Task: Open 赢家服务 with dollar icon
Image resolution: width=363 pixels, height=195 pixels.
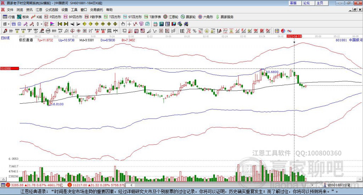Action: click(x=224, y=17)
